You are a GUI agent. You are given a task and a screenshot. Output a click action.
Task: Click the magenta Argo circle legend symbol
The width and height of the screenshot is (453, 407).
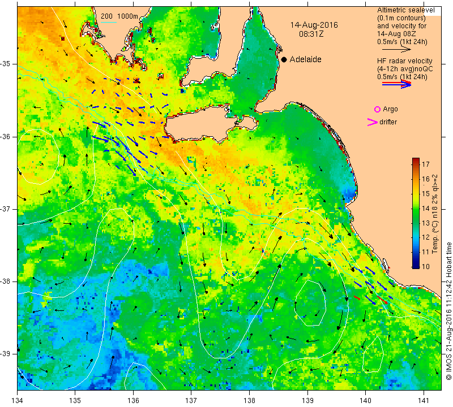[x=377, y=109]
